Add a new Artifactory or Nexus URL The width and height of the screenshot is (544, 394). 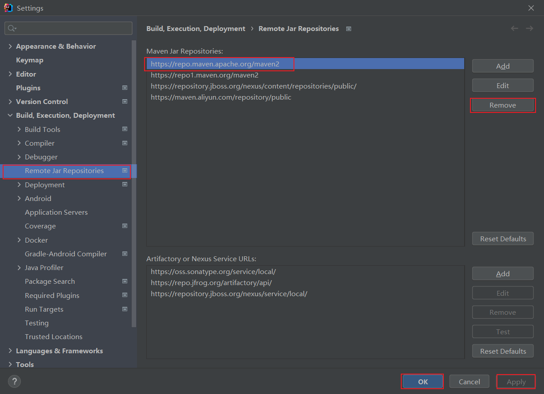(x=502, y=273)
